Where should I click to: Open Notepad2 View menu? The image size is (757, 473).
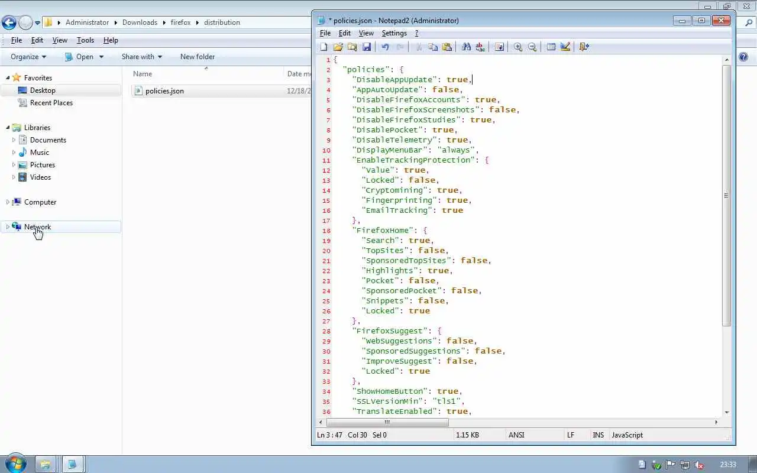click(366, 33)
